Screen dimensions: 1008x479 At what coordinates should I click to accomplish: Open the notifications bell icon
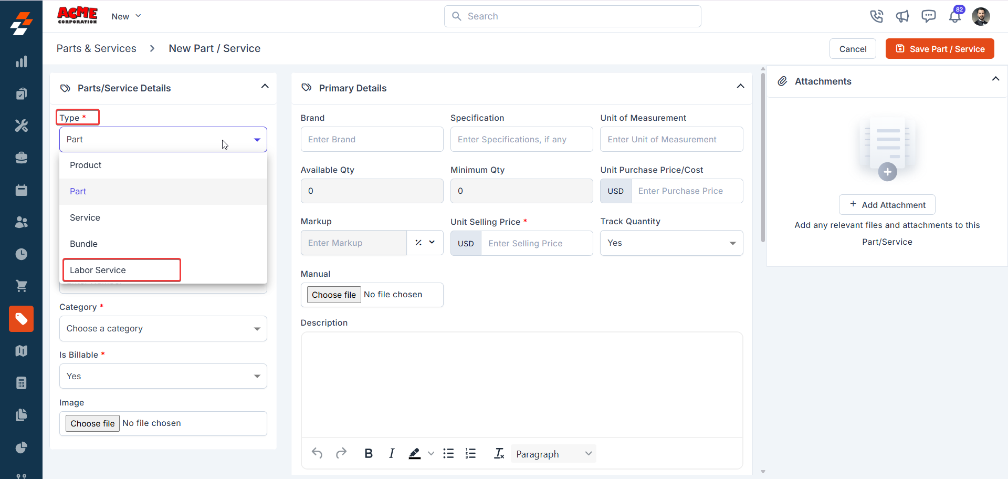coord(955,16)
